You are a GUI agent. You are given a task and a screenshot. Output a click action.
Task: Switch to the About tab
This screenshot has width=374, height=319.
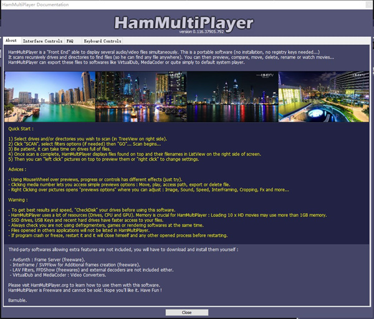[11, 40]
